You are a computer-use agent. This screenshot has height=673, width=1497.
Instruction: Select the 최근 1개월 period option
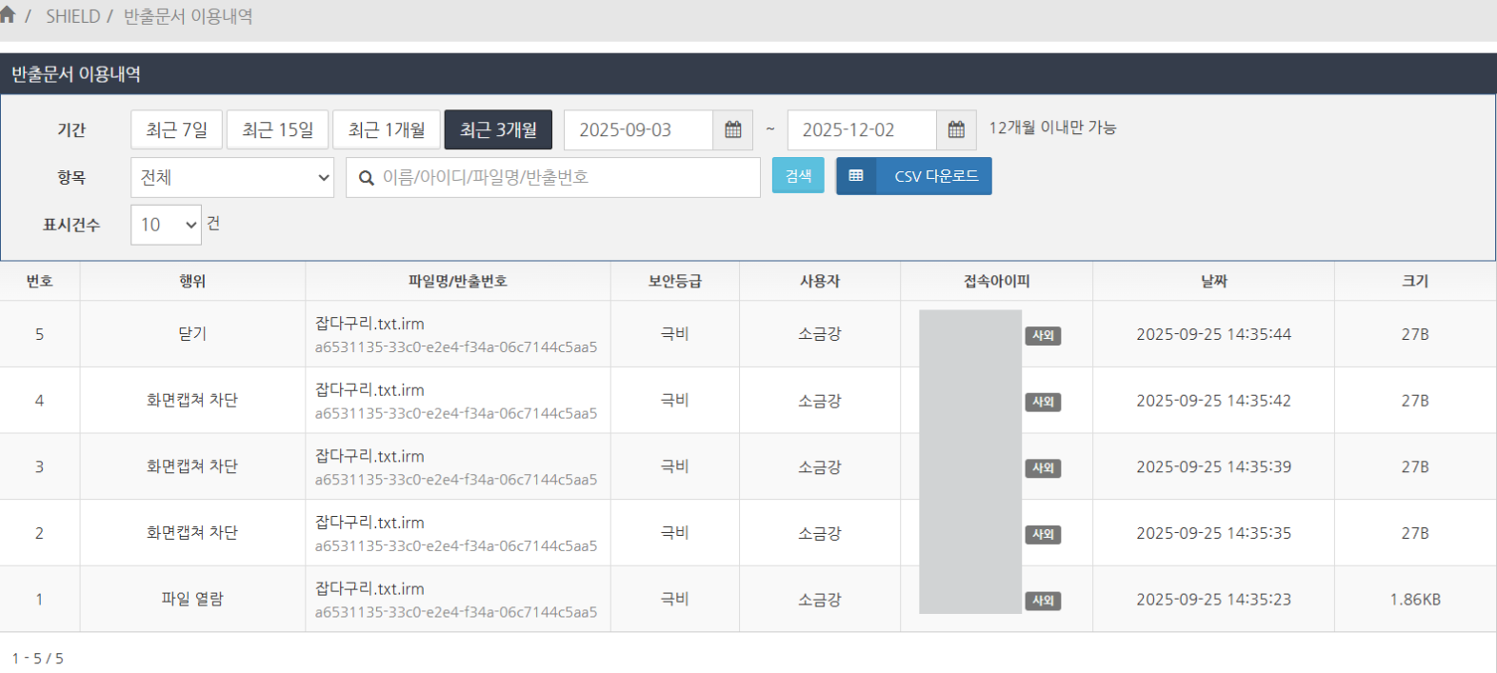386,130
